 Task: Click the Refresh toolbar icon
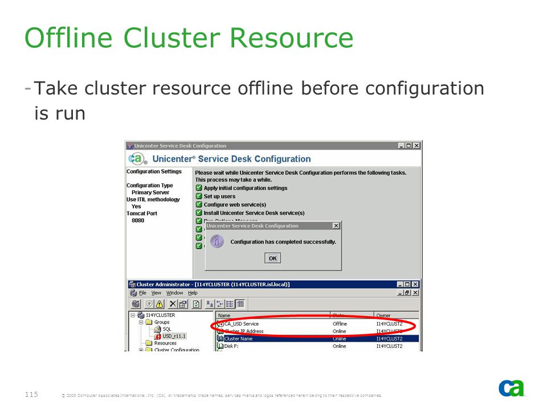coord(197,304)
